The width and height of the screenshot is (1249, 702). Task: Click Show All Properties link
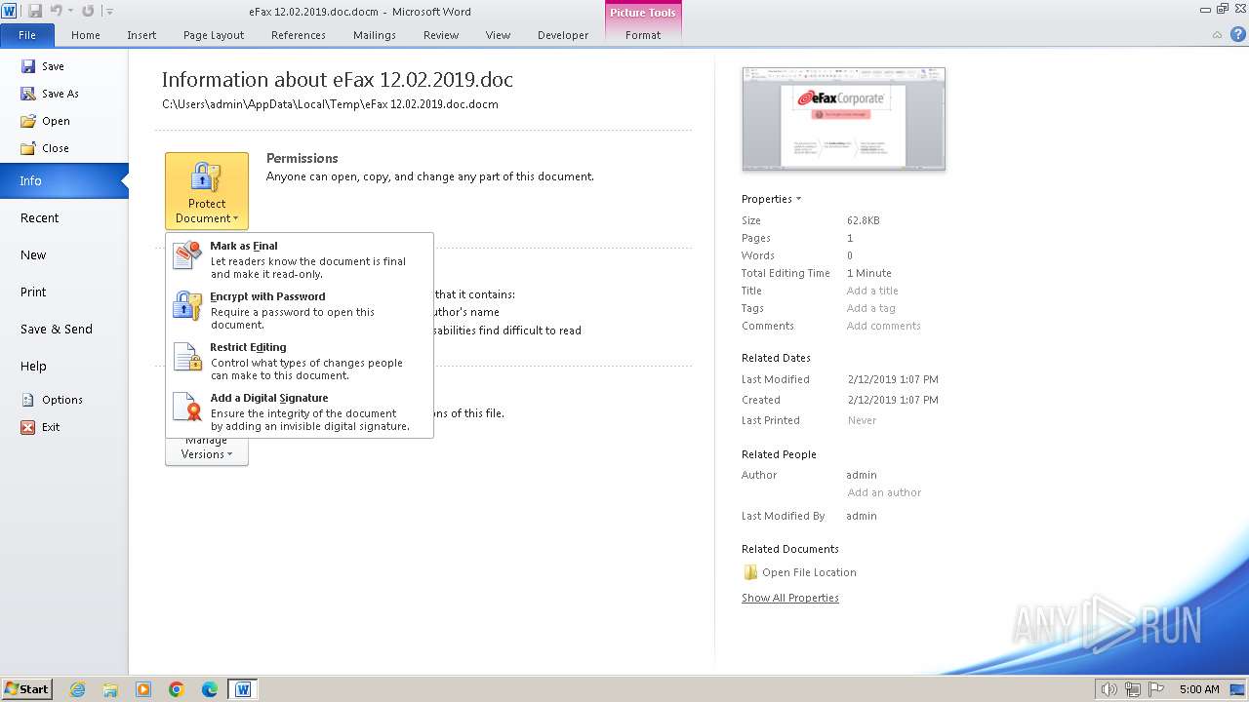tap(790, 598)
